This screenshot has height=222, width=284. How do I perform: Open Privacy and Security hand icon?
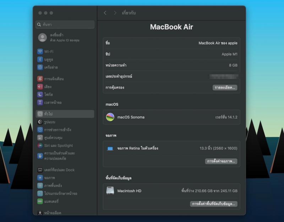[x=40, y=156]
